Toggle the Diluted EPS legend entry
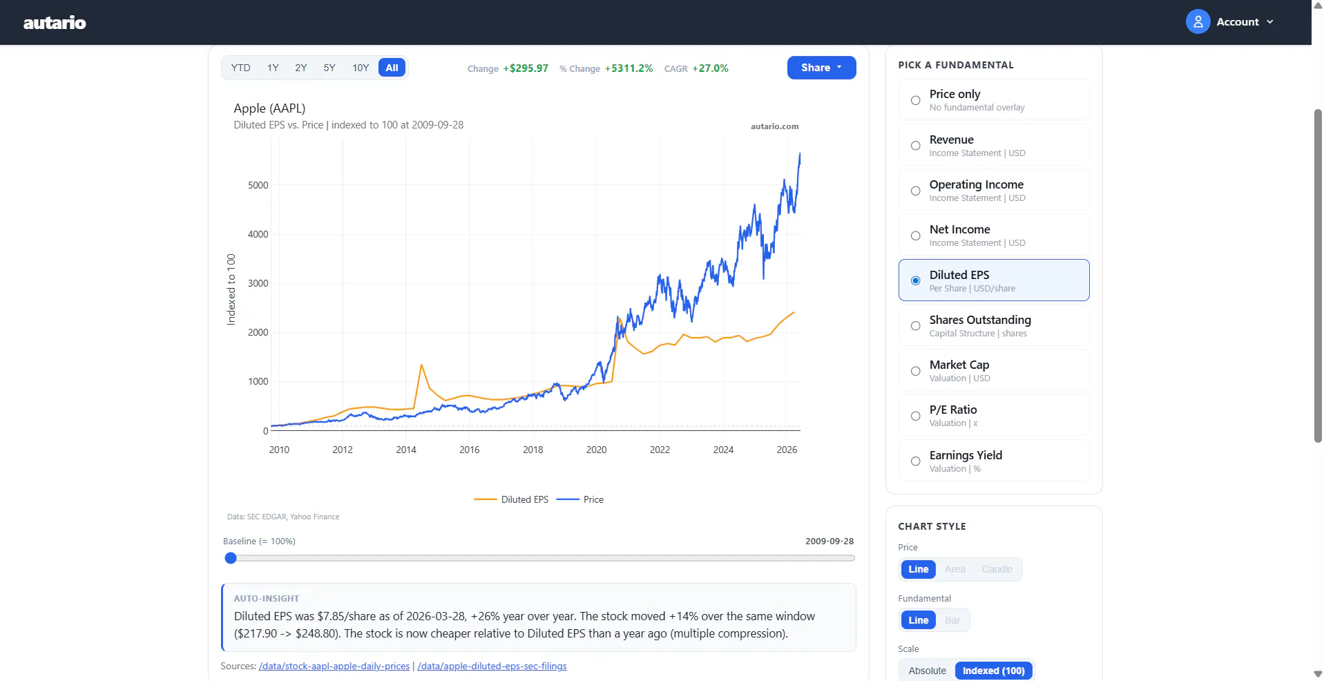 tap(512, 499)
